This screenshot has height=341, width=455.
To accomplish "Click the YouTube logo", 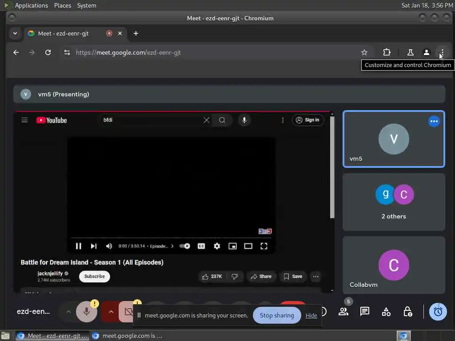I will tap(52, 120).
